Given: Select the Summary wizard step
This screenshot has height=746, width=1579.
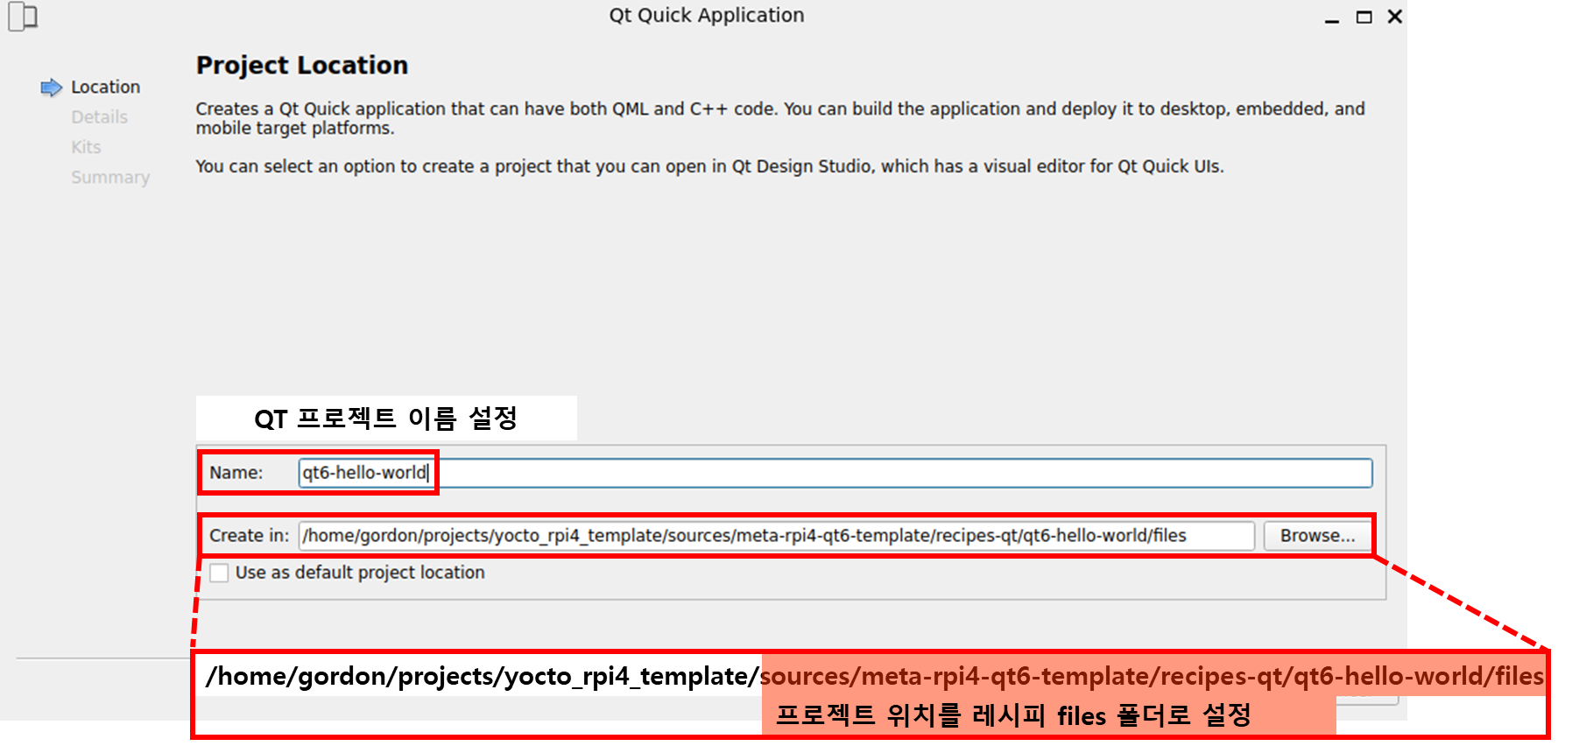Looking at the screenshot, I should [x=110, y=177].
